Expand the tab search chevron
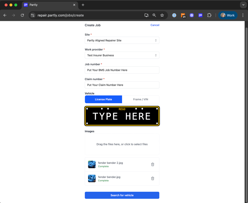Screen dimensions: 248x203 (x=243, y=5)
